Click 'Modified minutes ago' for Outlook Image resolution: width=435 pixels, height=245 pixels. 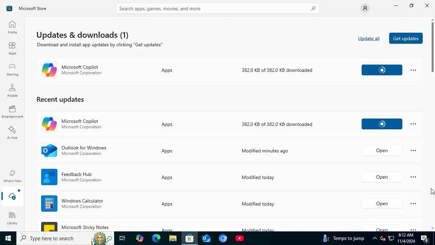click(265, 151)
